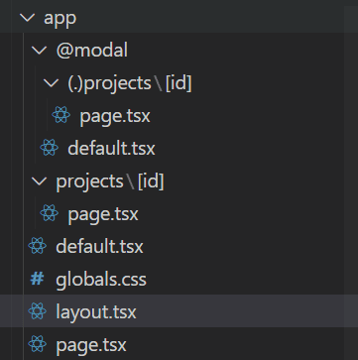Click React icon of page.tsx inside projects\[id]

coord(50,213)
